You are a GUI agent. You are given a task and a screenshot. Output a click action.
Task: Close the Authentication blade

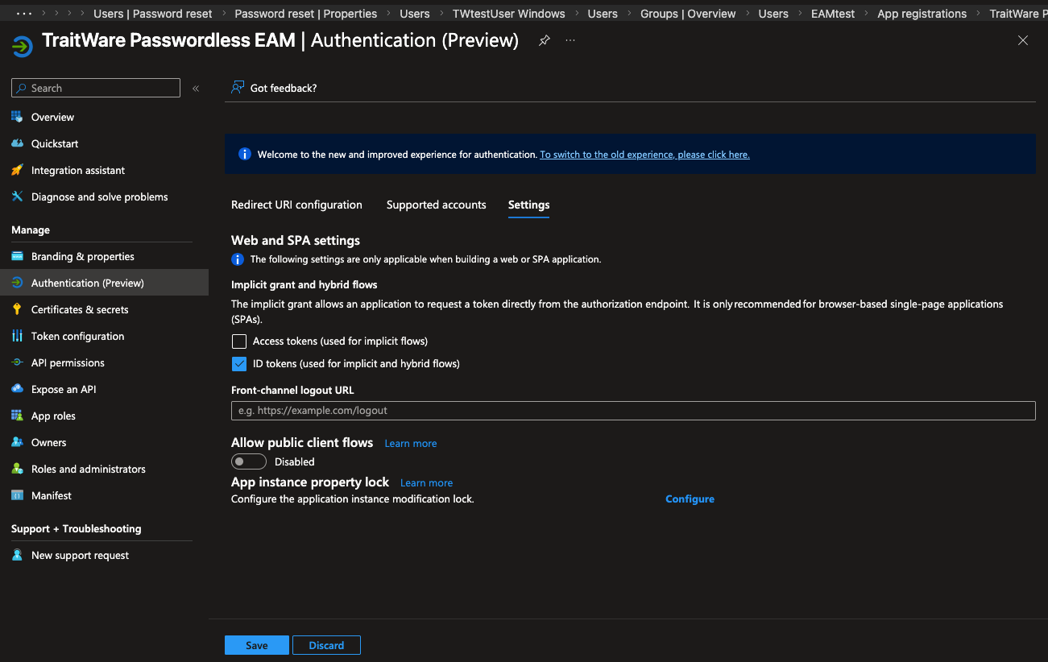pyautogui.click(x=1023, y=40)
